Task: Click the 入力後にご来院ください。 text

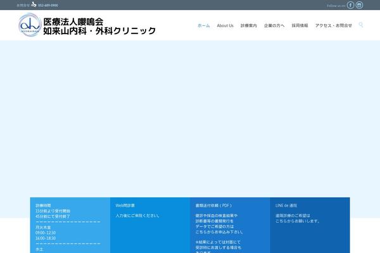Action: [137, 216]
